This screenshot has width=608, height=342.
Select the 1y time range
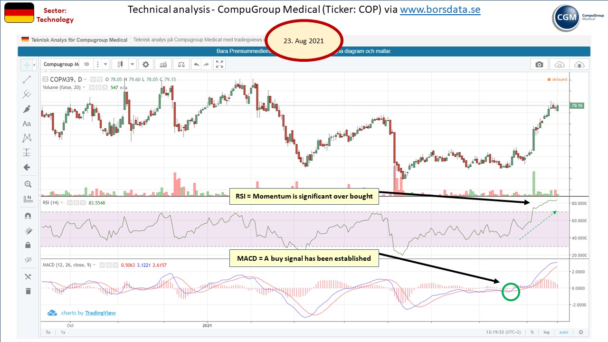tap(63, 332)
